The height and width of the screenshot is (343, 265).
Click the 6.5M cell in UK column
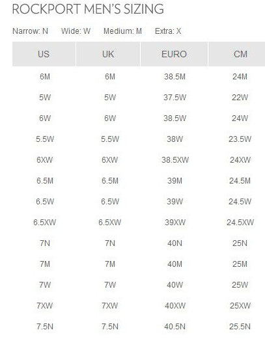click(x=110, y=181)
